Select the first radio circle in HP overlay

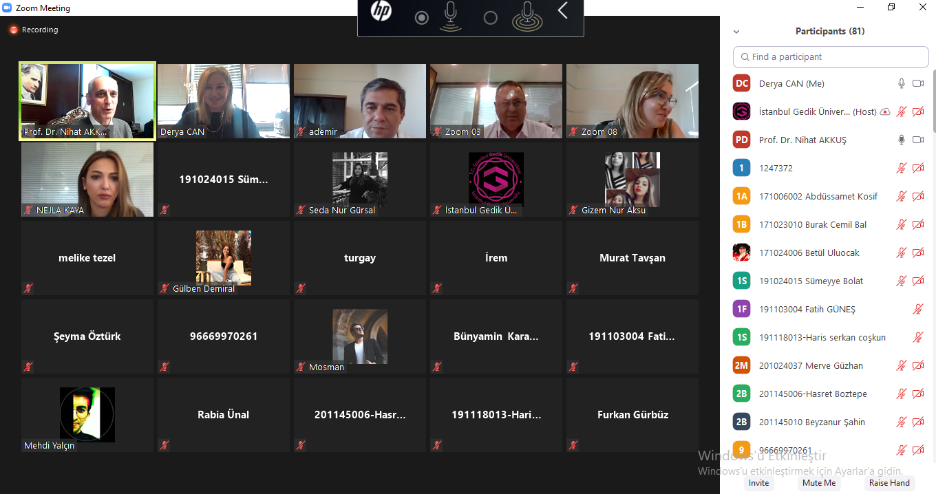tap(422, 18)
